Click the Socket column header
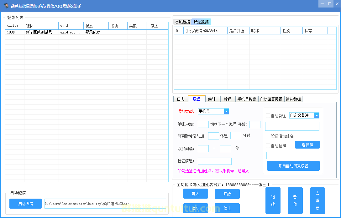 click(14, 26)
